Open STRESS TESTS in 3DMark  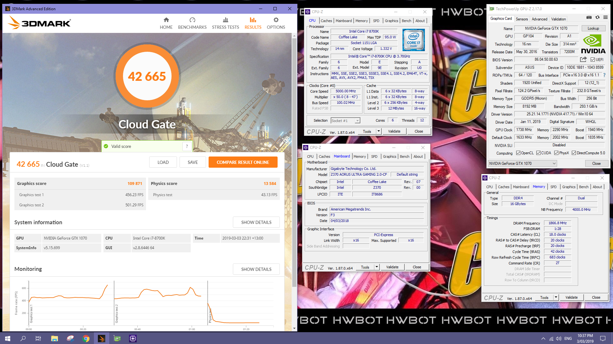(x=226, y=24)
